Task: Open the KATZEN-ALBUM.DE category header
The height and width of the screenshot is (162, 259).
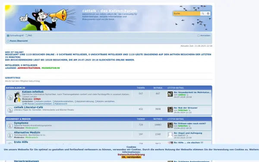Action: tap(16, 88)
